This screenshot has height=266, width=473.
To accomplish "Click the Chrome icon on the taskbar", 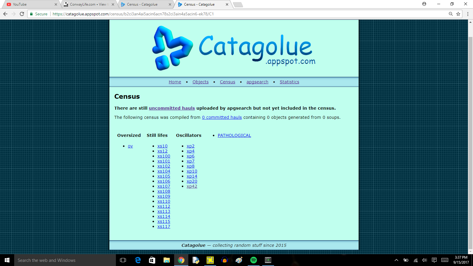I will click(x=181, y=260).
